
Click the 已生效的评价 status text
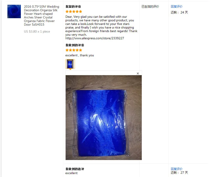(150, 6)
